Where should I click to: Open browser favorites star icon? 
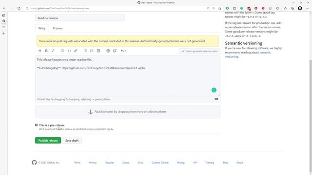[x=285, y=8]
